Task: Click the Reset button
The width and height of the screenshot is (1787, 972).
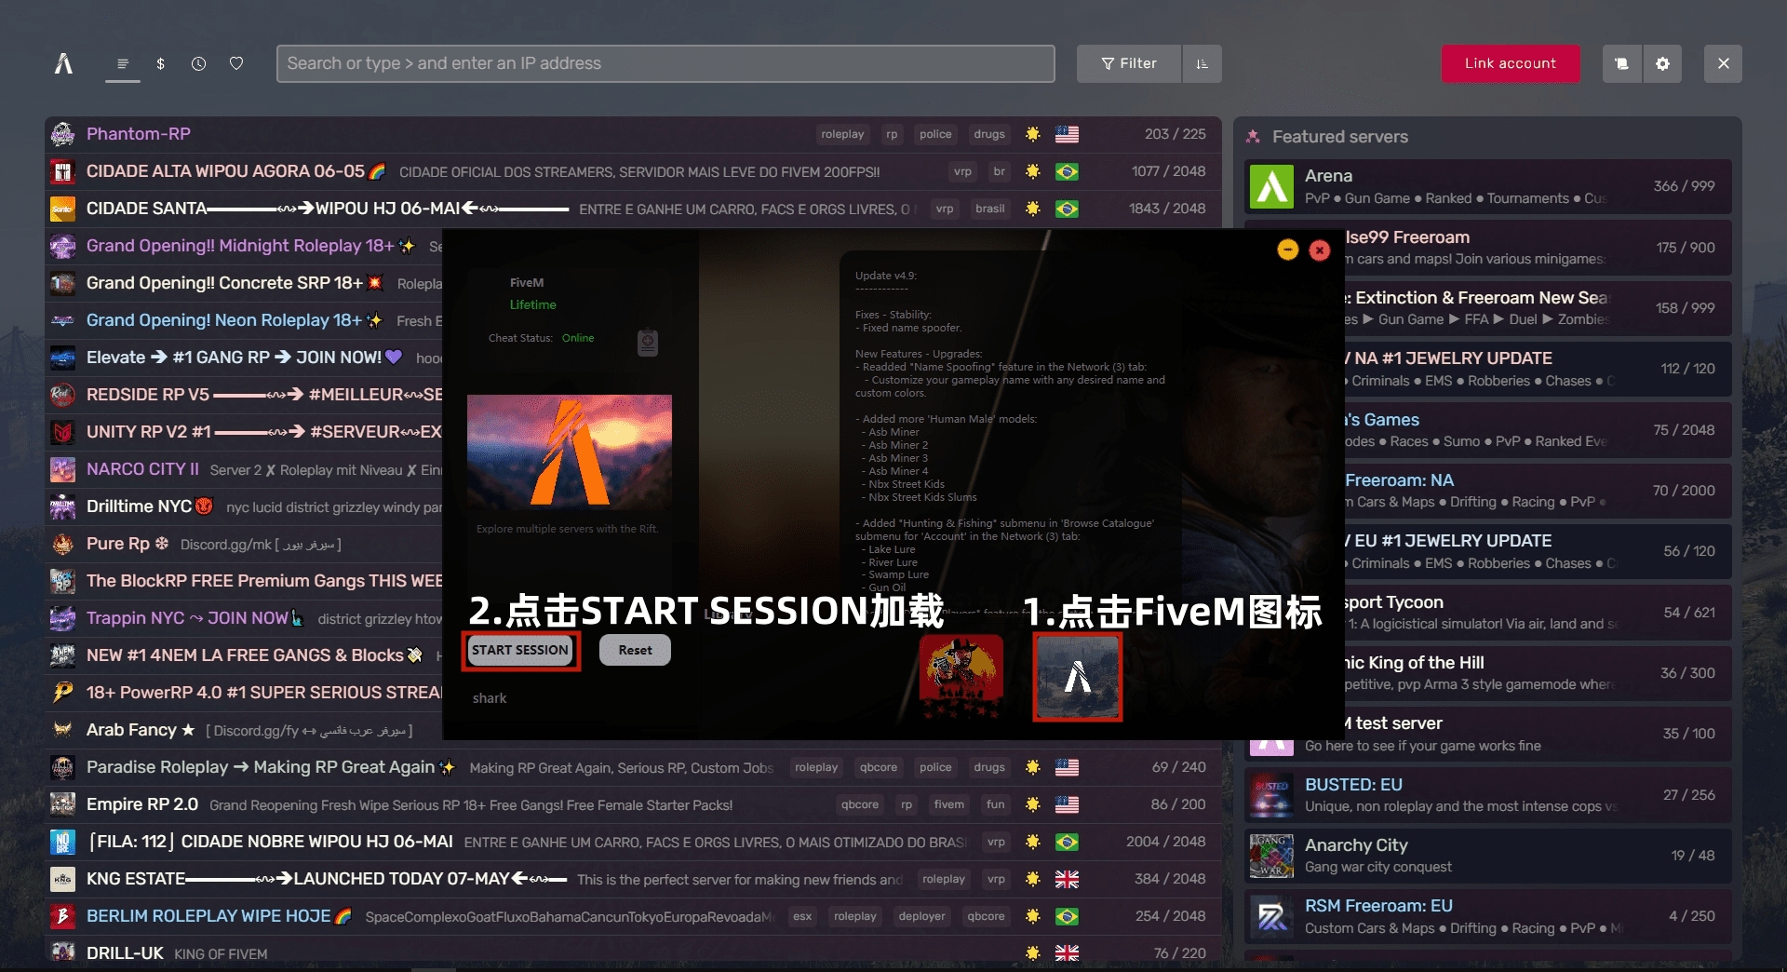Action: coord(635,650)
